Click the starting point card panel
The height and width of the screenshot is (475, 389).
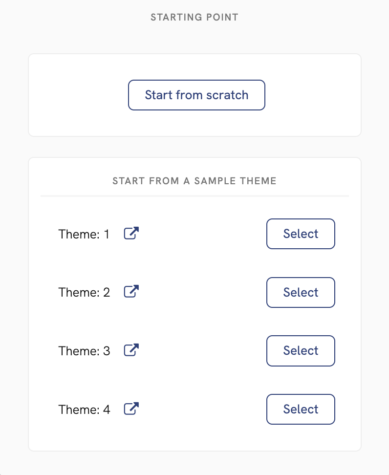pyautogui.click(x=73, y=122)
